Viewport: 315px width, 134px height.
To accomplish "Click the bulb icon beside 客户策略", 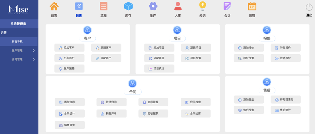I will [61, 69].
